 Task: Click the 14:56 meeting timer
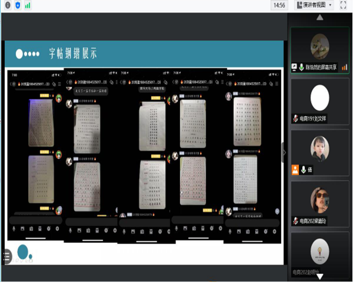[279, 5]
